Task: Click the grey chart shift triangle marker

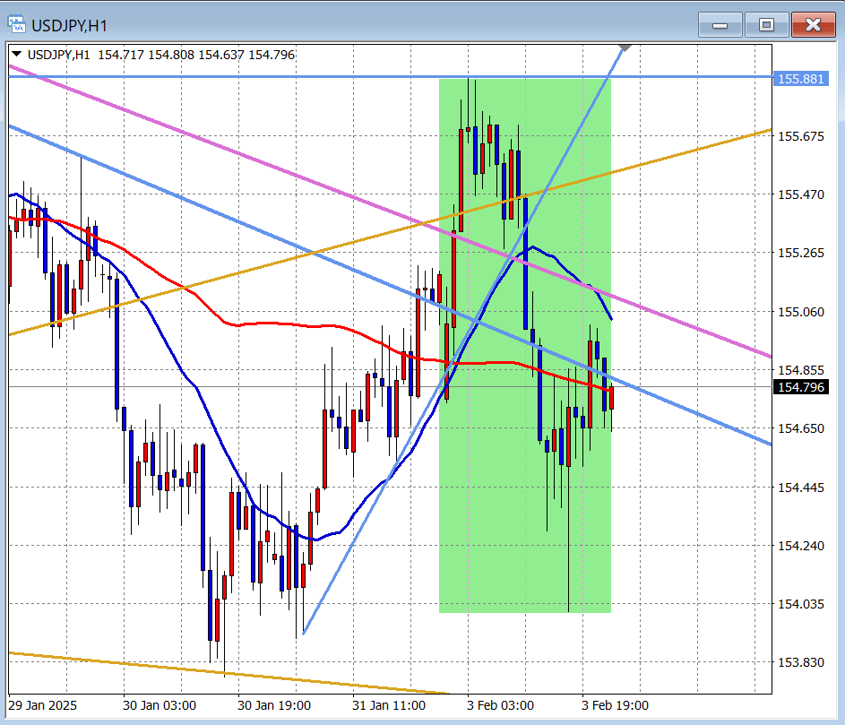Action: pyautogui.click(x=625, y=46)
